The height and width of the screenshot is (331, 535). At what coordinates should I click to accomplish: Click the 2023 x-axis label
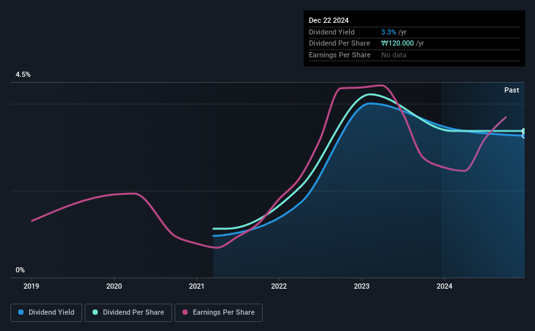click(362, 286)
